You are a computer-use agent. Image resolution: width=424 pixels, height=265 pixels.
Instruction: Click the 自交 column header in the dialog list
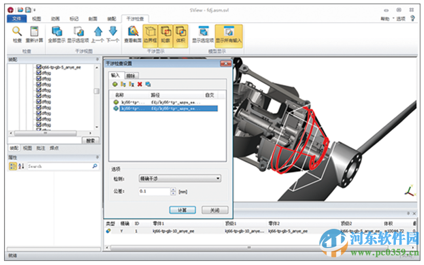coord(210,95)
